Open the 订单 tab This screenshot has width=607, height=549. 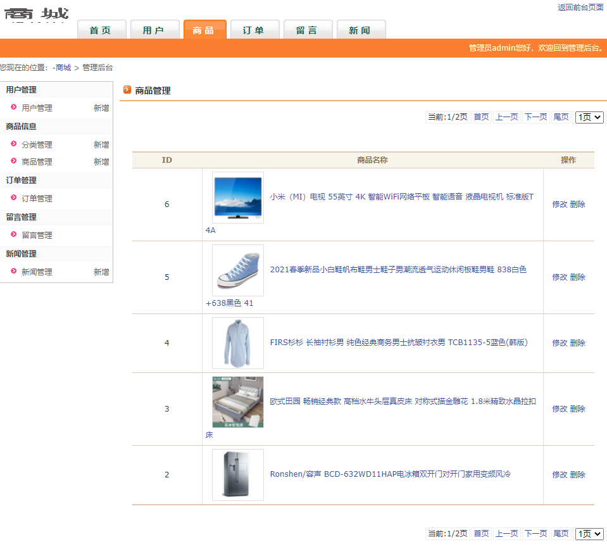click(254, 30)
